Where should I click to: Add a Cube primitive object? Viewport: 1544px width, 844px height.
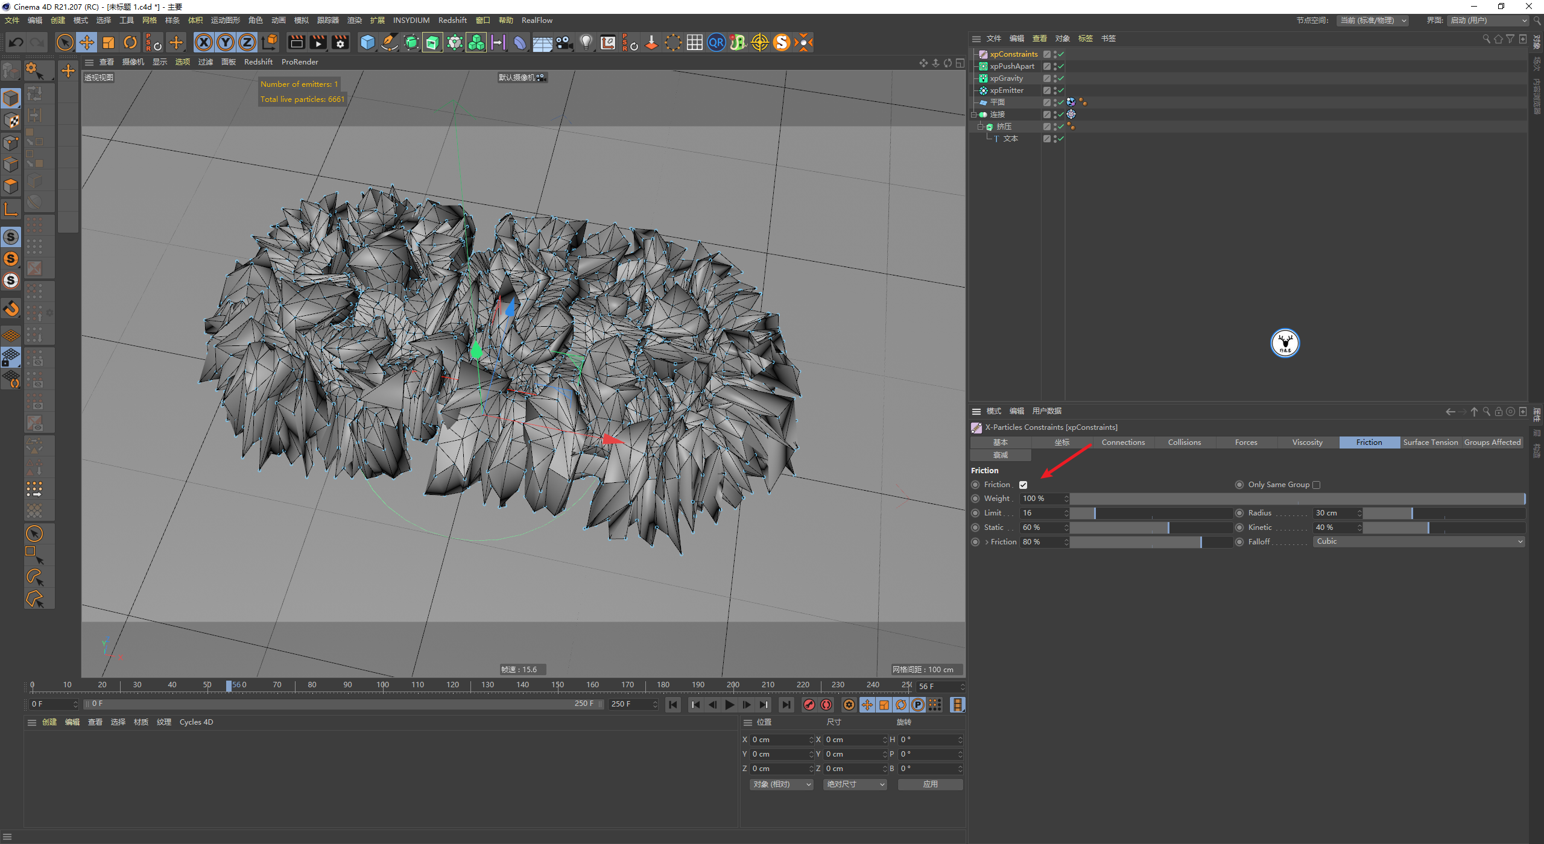[367, 42]
